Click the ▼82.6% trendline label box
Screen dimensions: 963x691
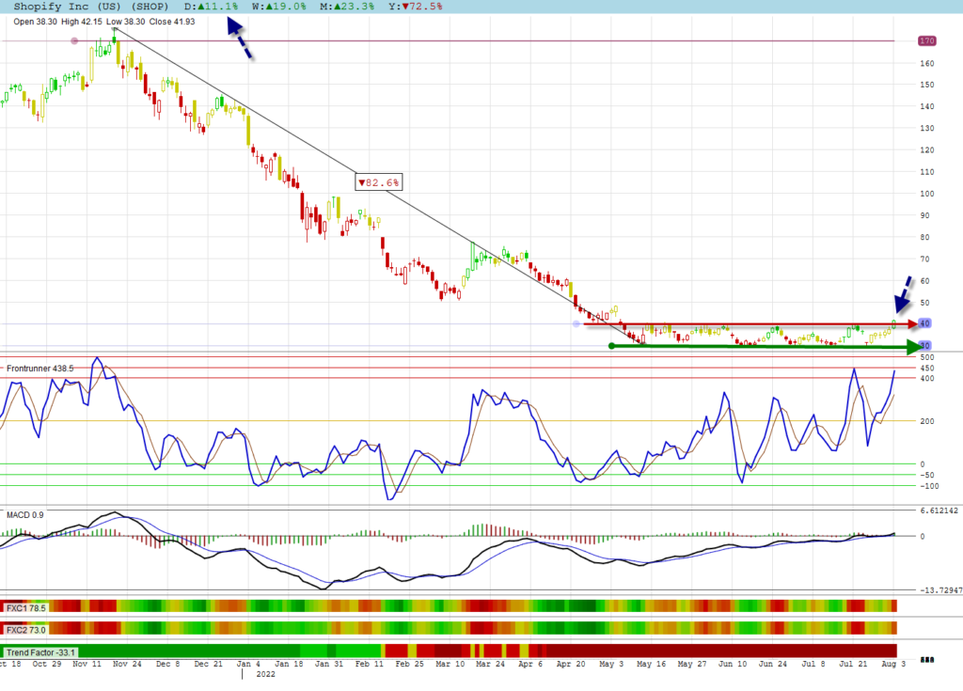click(379, 182)
